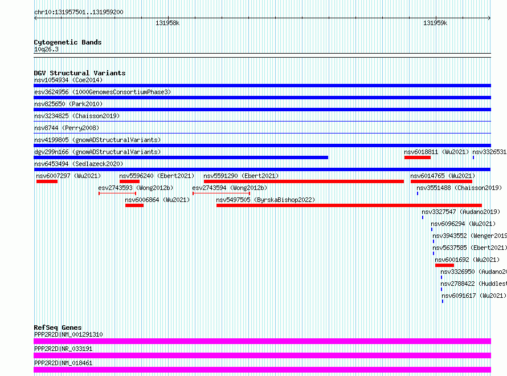
Task: Select the nsv5596240 (Ebert2021) label
Action: point(157,176)
